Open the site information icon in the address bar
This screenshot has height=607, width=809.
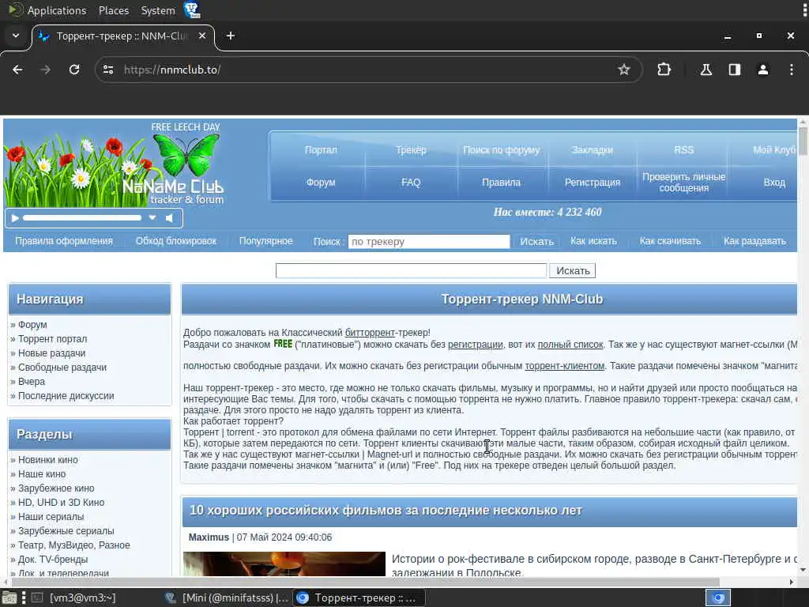point(107,70)
